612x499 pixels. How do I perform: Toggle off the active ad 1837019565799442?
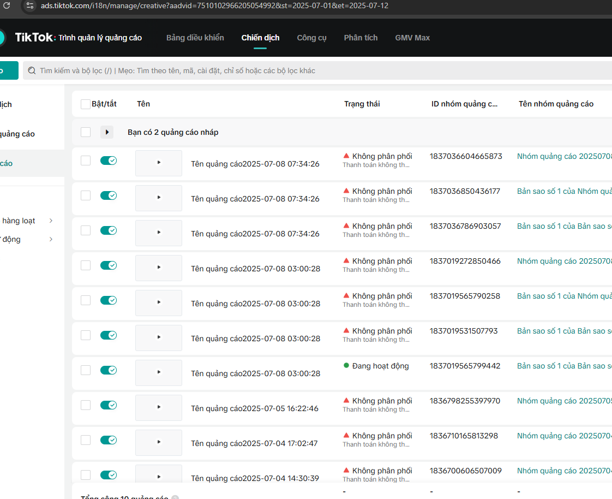[109, 370]
